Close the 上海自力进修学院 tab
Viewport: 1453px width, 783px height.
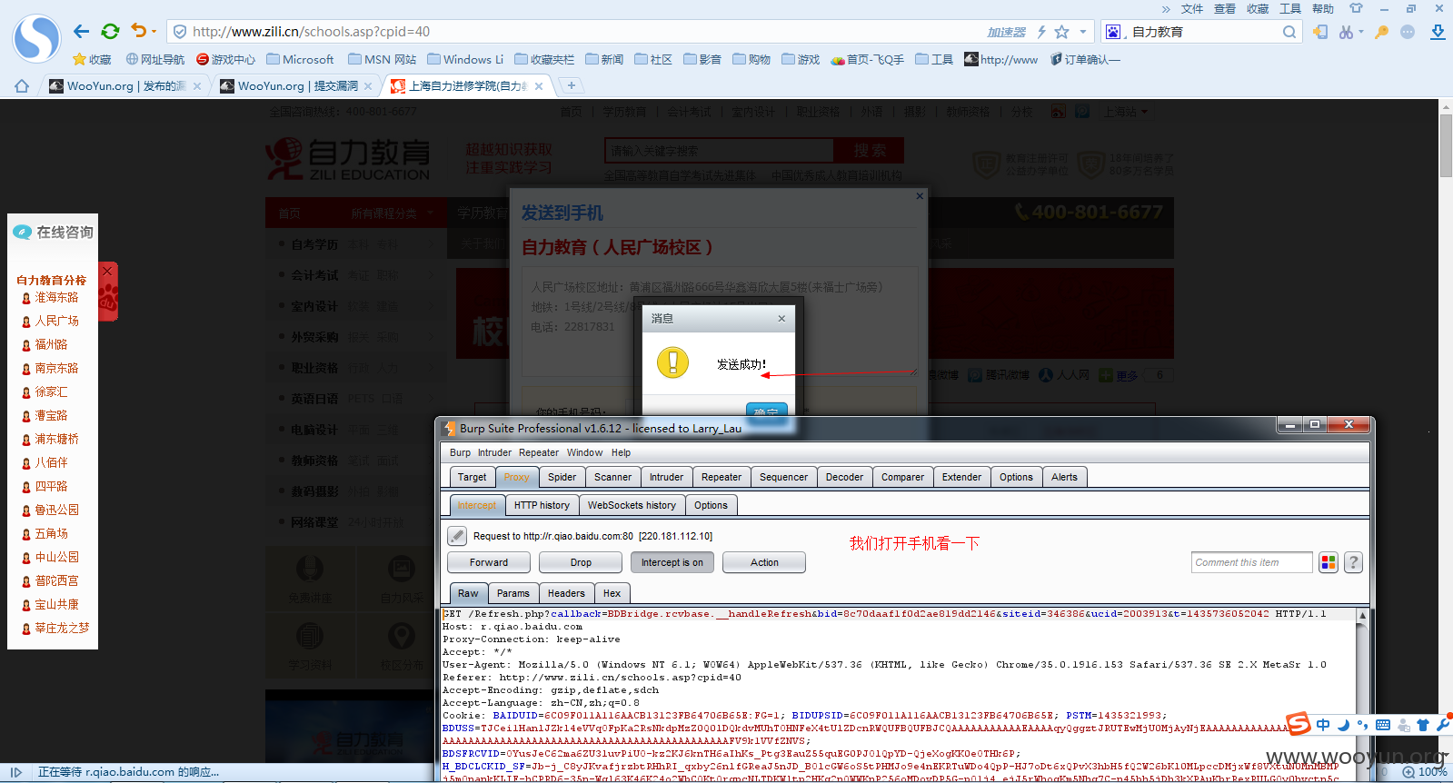(539, 86)
